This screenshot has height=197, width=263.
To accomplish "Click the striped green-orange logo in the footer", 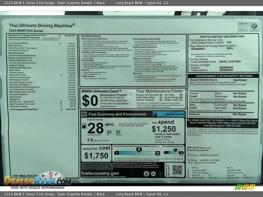I will 245,187.
